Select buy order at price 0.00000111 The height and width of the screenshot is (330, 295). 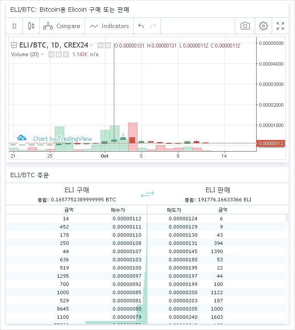pyautogui.click(x=77, y=227)
